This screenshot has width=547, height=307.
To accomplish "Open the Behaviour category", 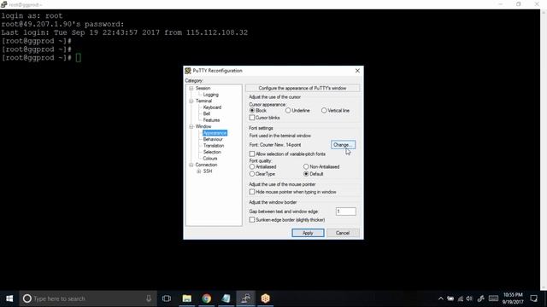I will pyautogui.click(x=213, y=139).
